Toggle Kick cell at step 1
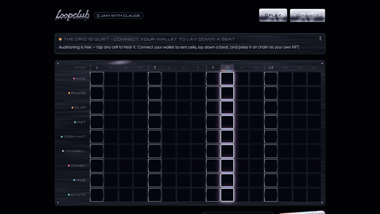Image resolution: width=380 pixels, height=214 pixels. [97, 78]
